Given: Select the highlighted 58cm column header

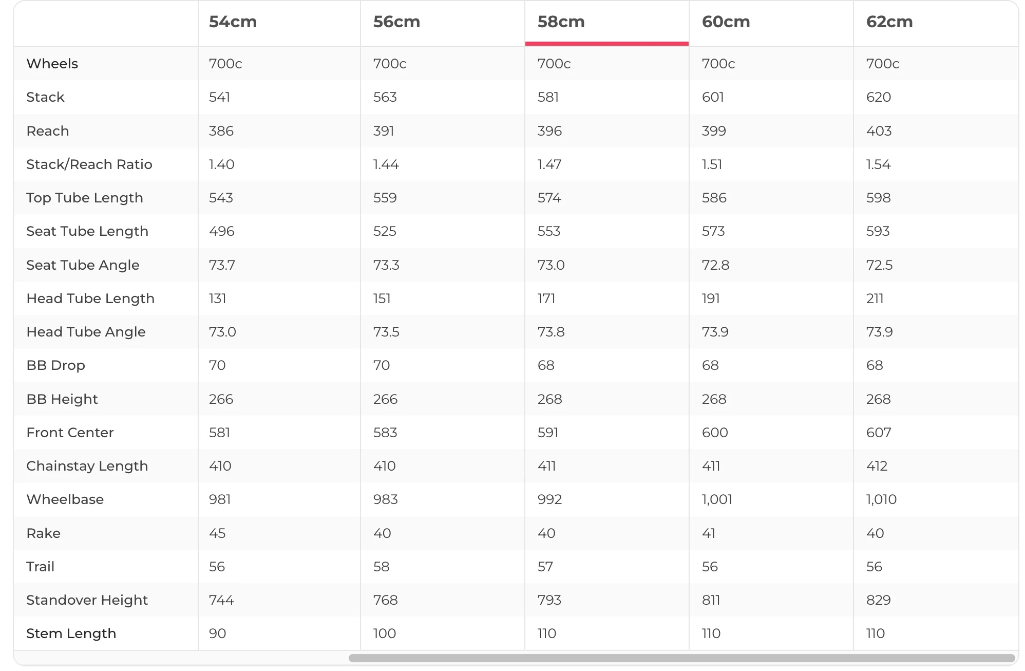Looking at the screenshot, I should coord(561,22).
